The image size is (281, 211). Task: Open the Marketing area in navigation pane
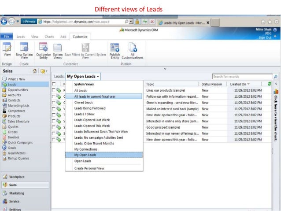[17, 193]
